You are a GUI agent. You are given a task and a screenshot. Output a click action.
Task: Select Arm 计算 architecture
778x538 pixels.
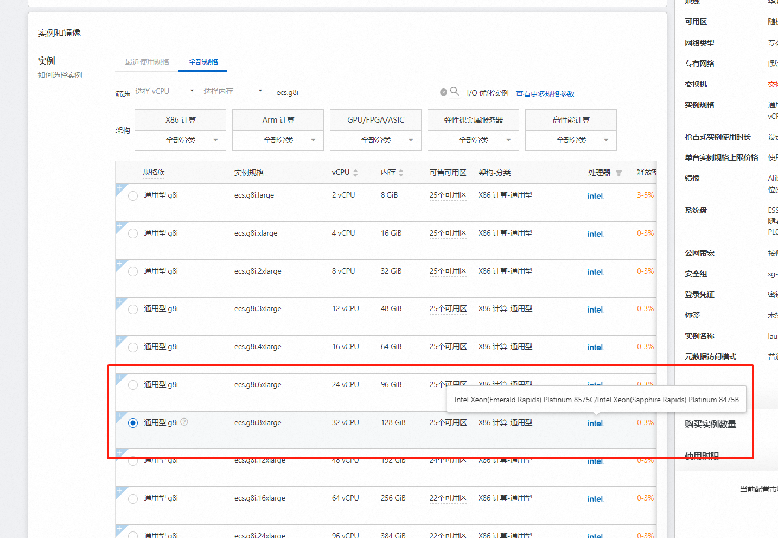[x=278, y=120]
